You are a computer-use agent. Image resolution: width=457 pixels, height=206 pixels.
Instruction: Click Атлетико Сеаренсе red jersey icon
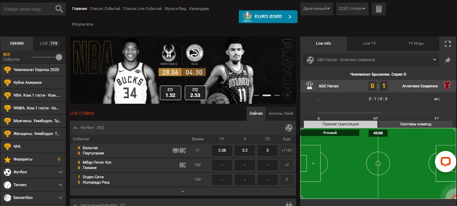coord(446,86)
